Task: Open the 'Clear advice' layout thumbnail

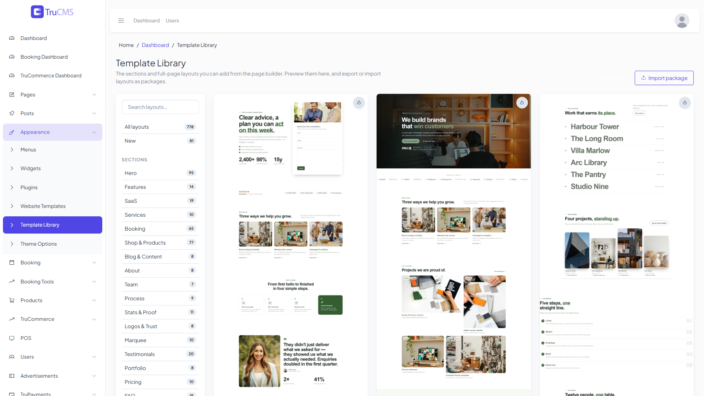Action: (290, 245)
